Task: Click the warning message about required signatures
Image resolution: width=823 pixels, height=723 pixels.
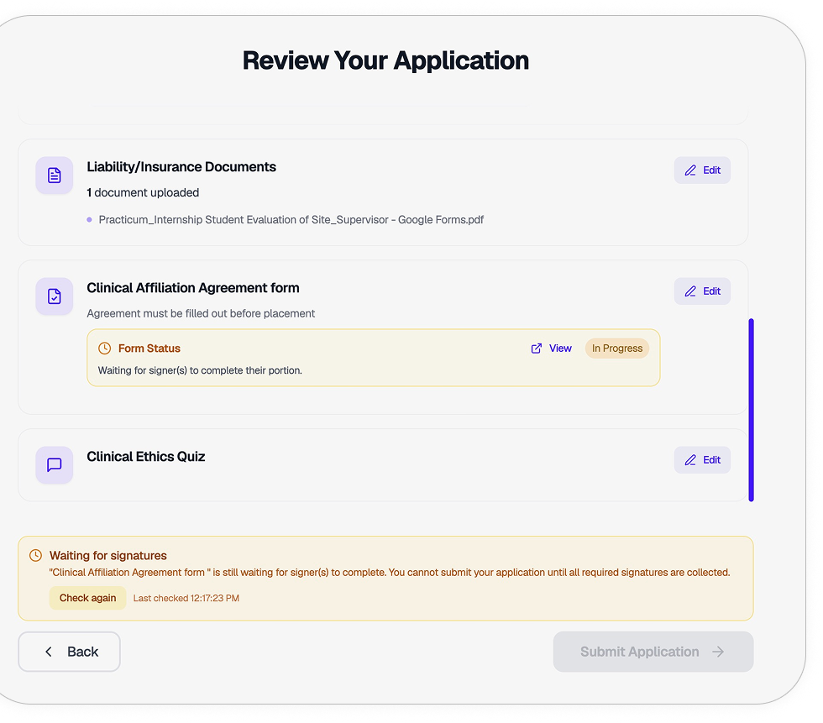Action: tap(390, 573)
